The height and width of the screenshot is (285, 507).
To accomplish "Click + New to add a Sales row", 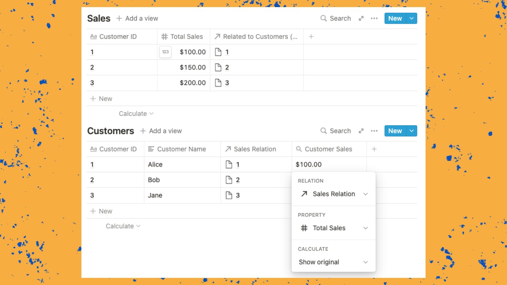I will [101, 98].
